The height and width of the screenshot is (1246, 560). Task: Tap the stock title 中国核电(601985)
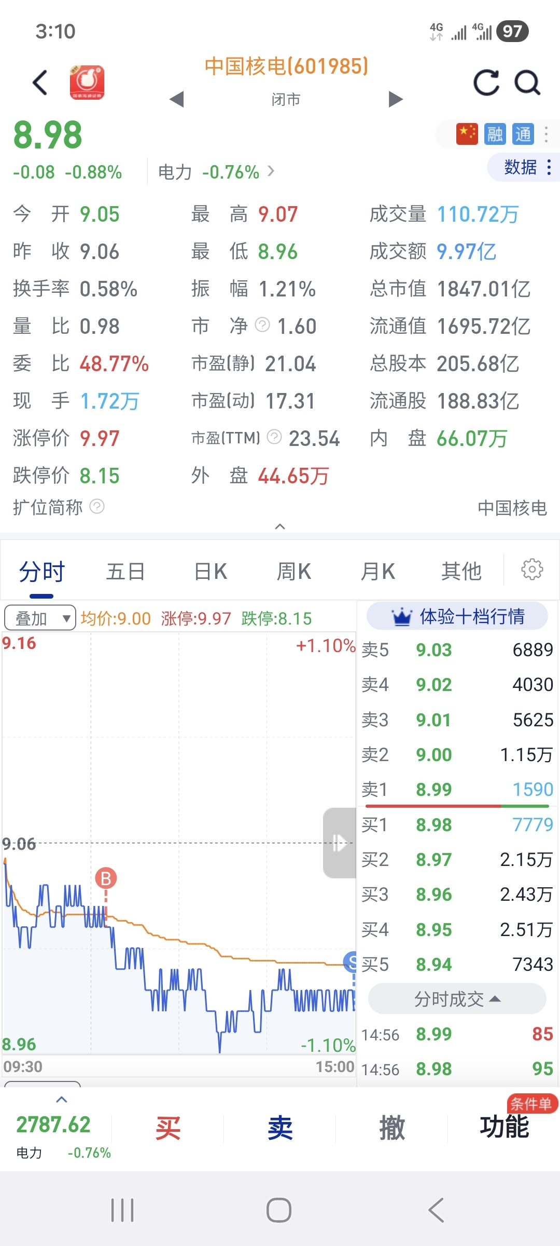tap(286, 66)
